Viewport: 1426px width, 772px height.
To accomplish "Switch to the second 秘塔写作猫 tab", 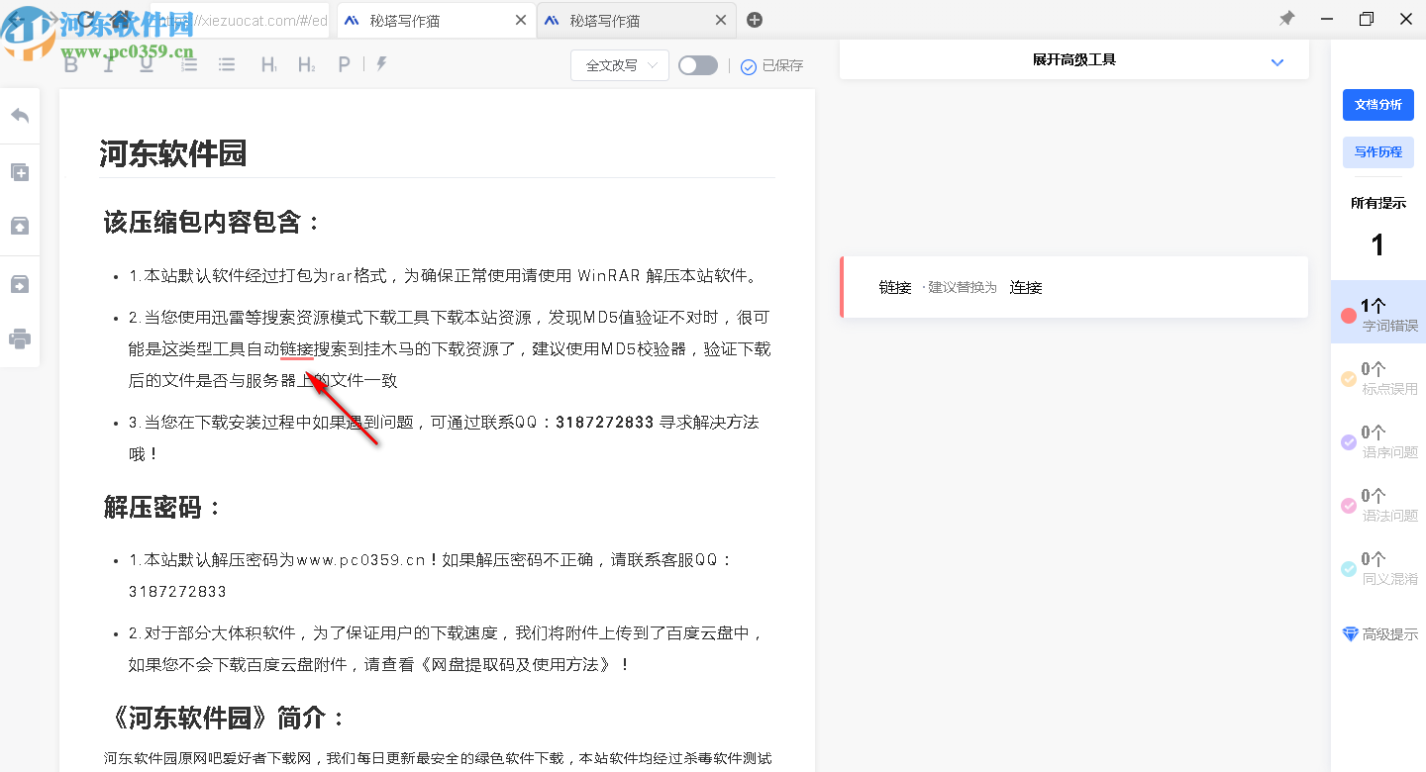I will coord(636,21).
